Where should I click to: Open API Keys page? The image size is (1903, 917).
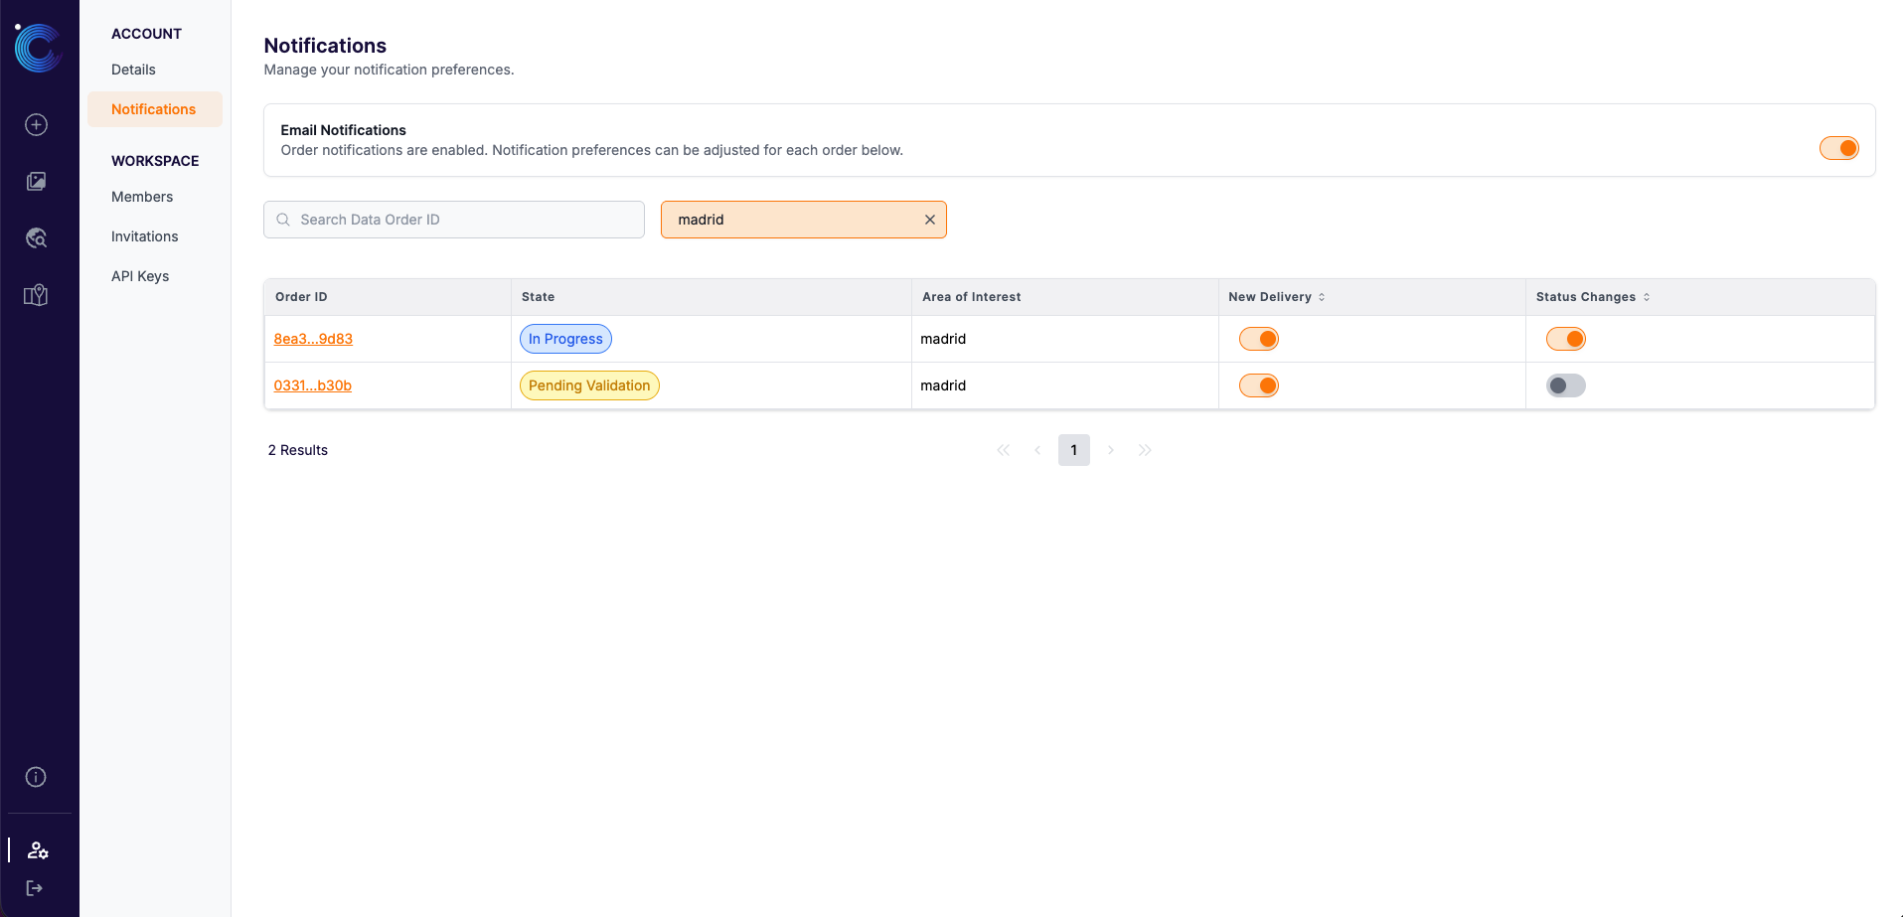[140, 276]
